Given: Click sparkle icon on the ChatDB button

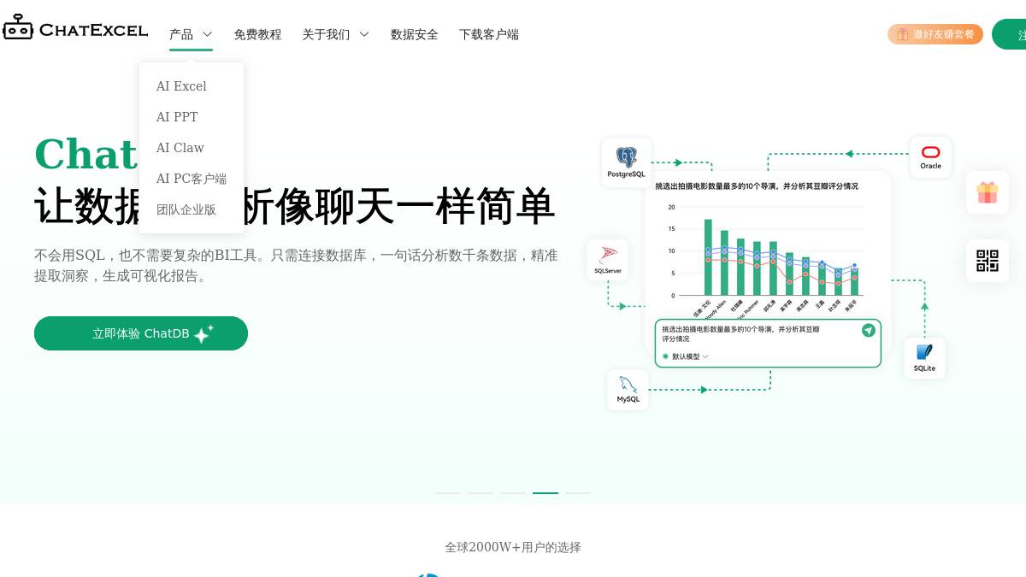Looking at the screenshot, I should [203, 333].
